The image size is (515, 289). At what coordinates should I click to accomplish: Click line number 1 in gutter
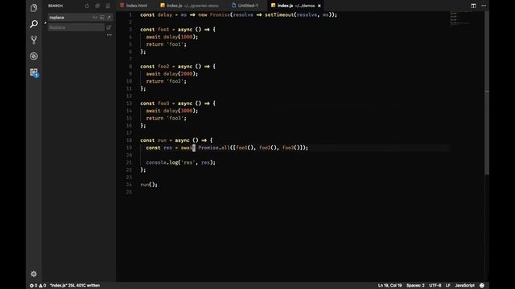(x=130, y=14)
